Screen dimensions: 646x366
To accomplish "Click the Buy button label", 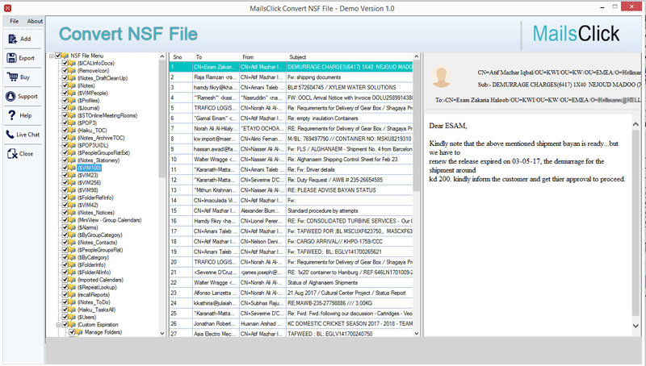I will 25,77.
